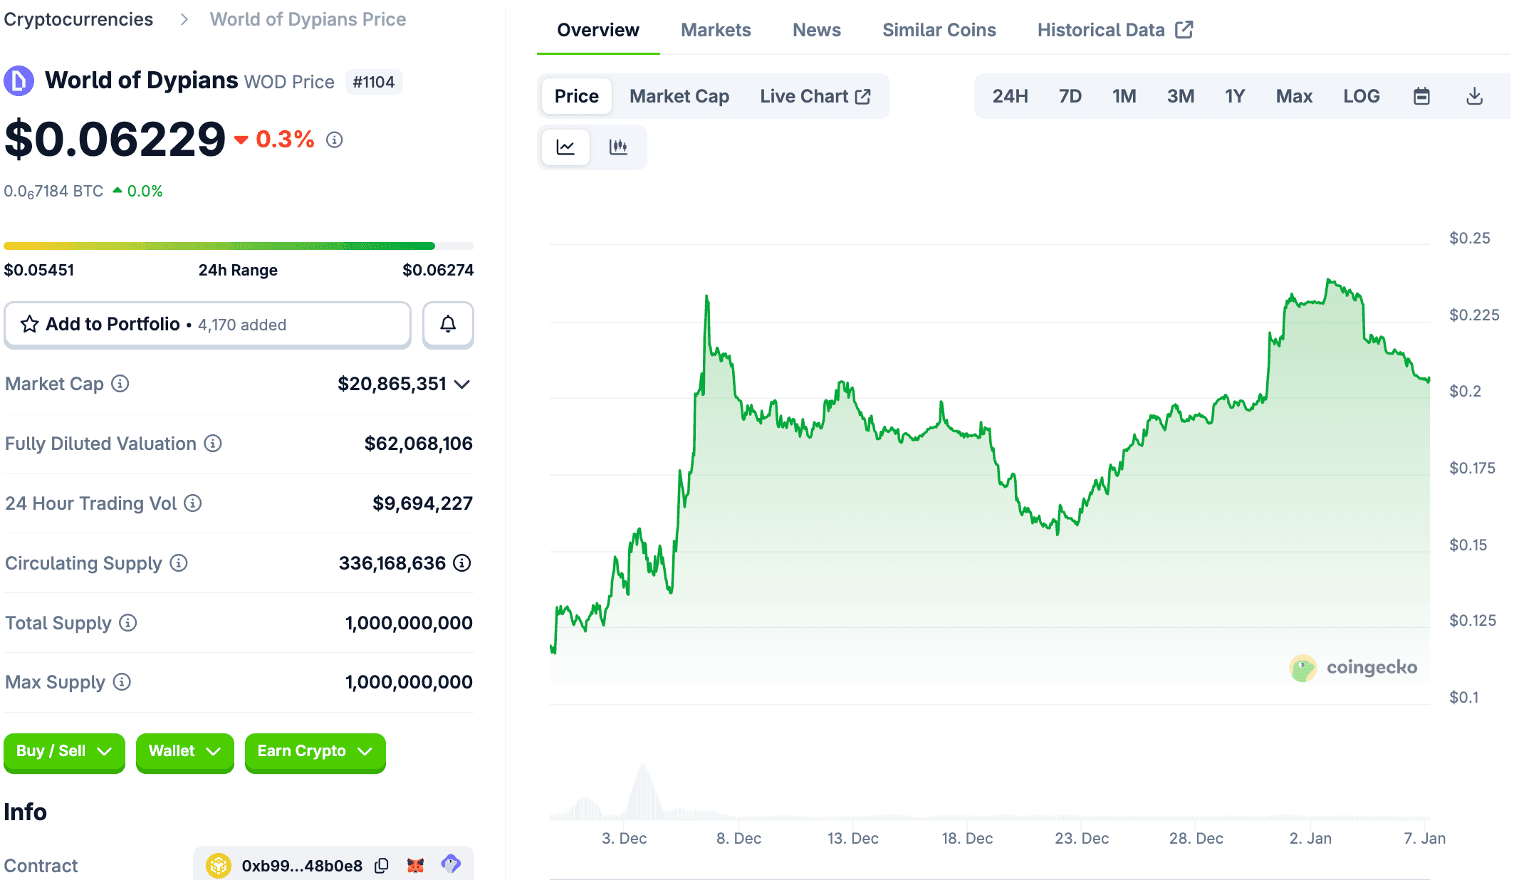Toggle LOG scale on chart
The height and width of the screenshot is (880, 1514).
pos(1361,96)
